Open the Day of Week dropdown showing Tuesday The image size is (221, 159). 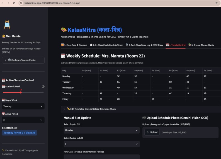(x=23, y=106)
